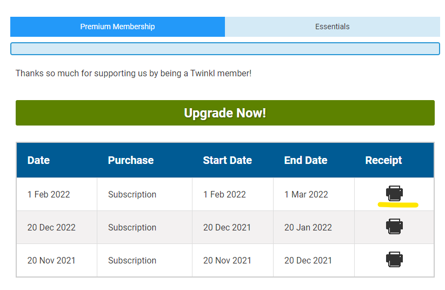This screenshot has height=290, width=445.
Task: Click the 20 Jan 2022 end date cell
Action: click(308, 227)
